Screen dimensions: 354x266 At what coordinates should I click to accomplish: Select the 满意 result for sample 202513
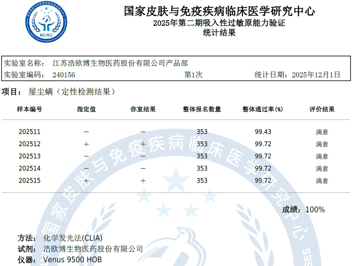[x=322, y=156]
